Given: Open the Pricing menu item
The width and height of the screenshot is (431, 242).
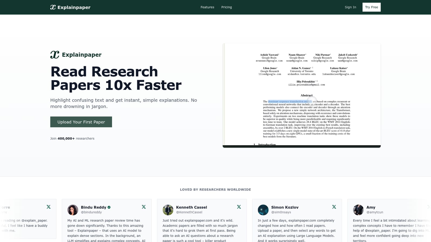Looking at the screenshot, I should coord(227,7).
